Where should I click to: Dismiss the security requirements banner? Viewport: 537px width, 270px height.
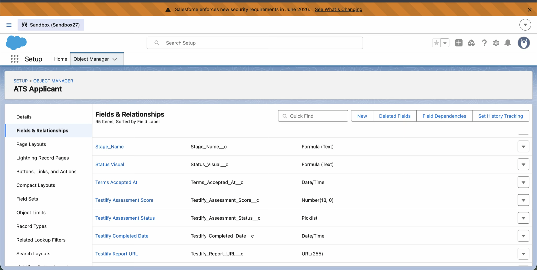[x=530, y=10]
